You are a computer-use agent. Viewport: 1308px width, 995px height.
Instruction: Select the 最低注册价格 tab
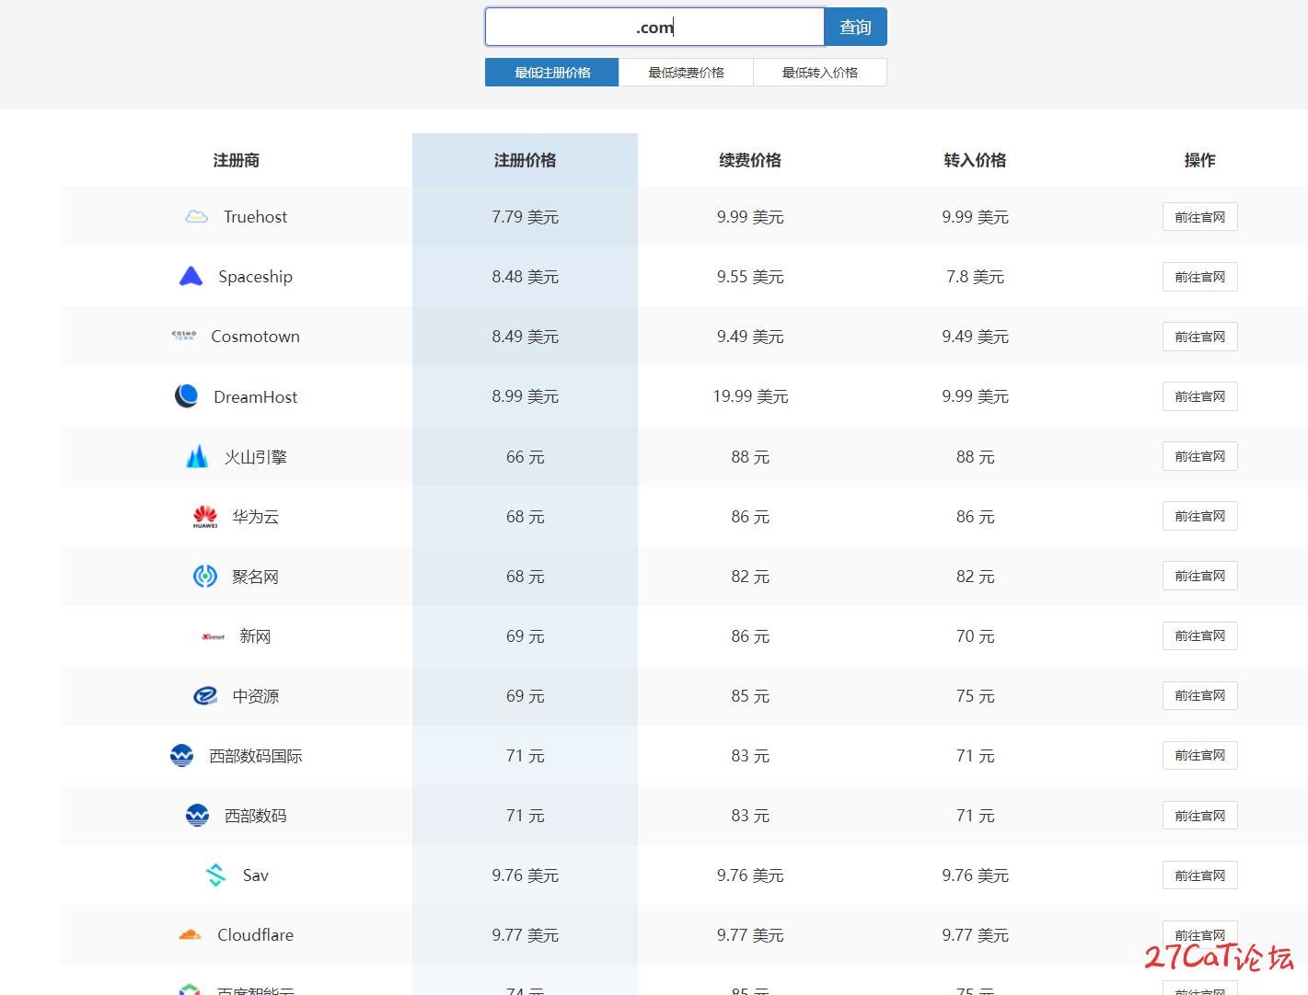[x=552, y=73]
